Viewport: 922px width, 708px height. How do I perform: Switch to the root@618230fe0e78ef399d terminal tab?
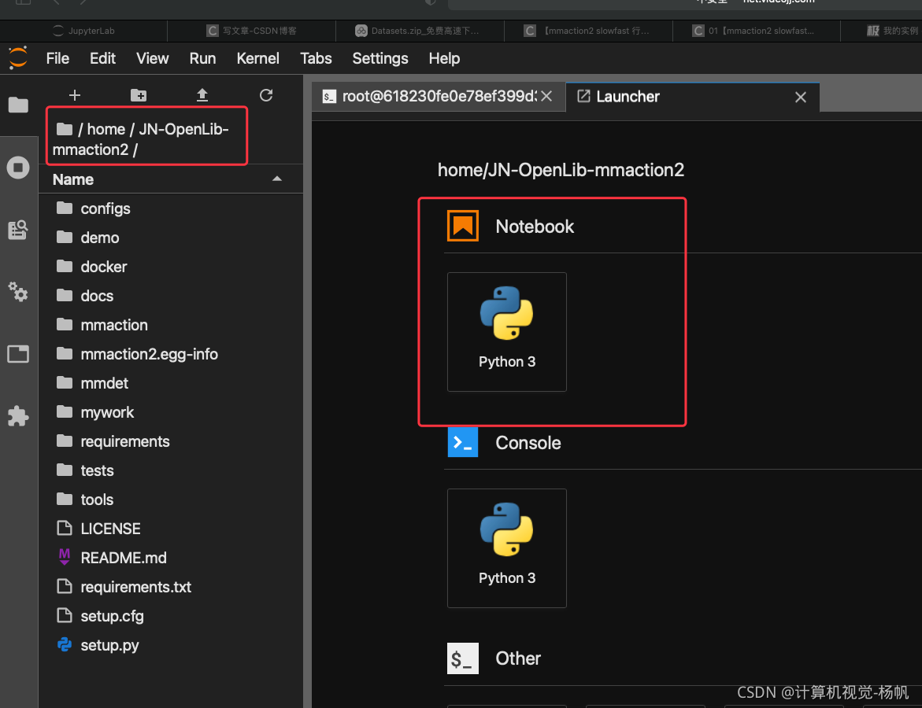click(x=438, y=97)
